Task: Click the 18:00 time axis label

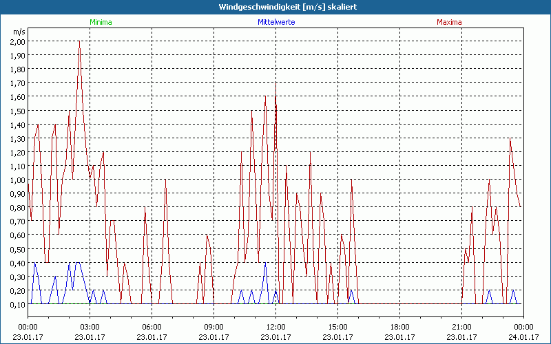Action: click(x=399, y=327)
